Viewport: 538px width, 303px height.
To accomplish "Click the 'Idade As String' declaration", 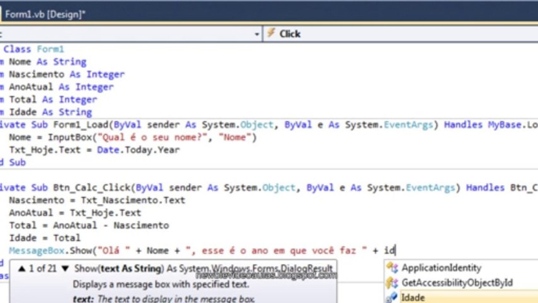I will tap(50, 112).
